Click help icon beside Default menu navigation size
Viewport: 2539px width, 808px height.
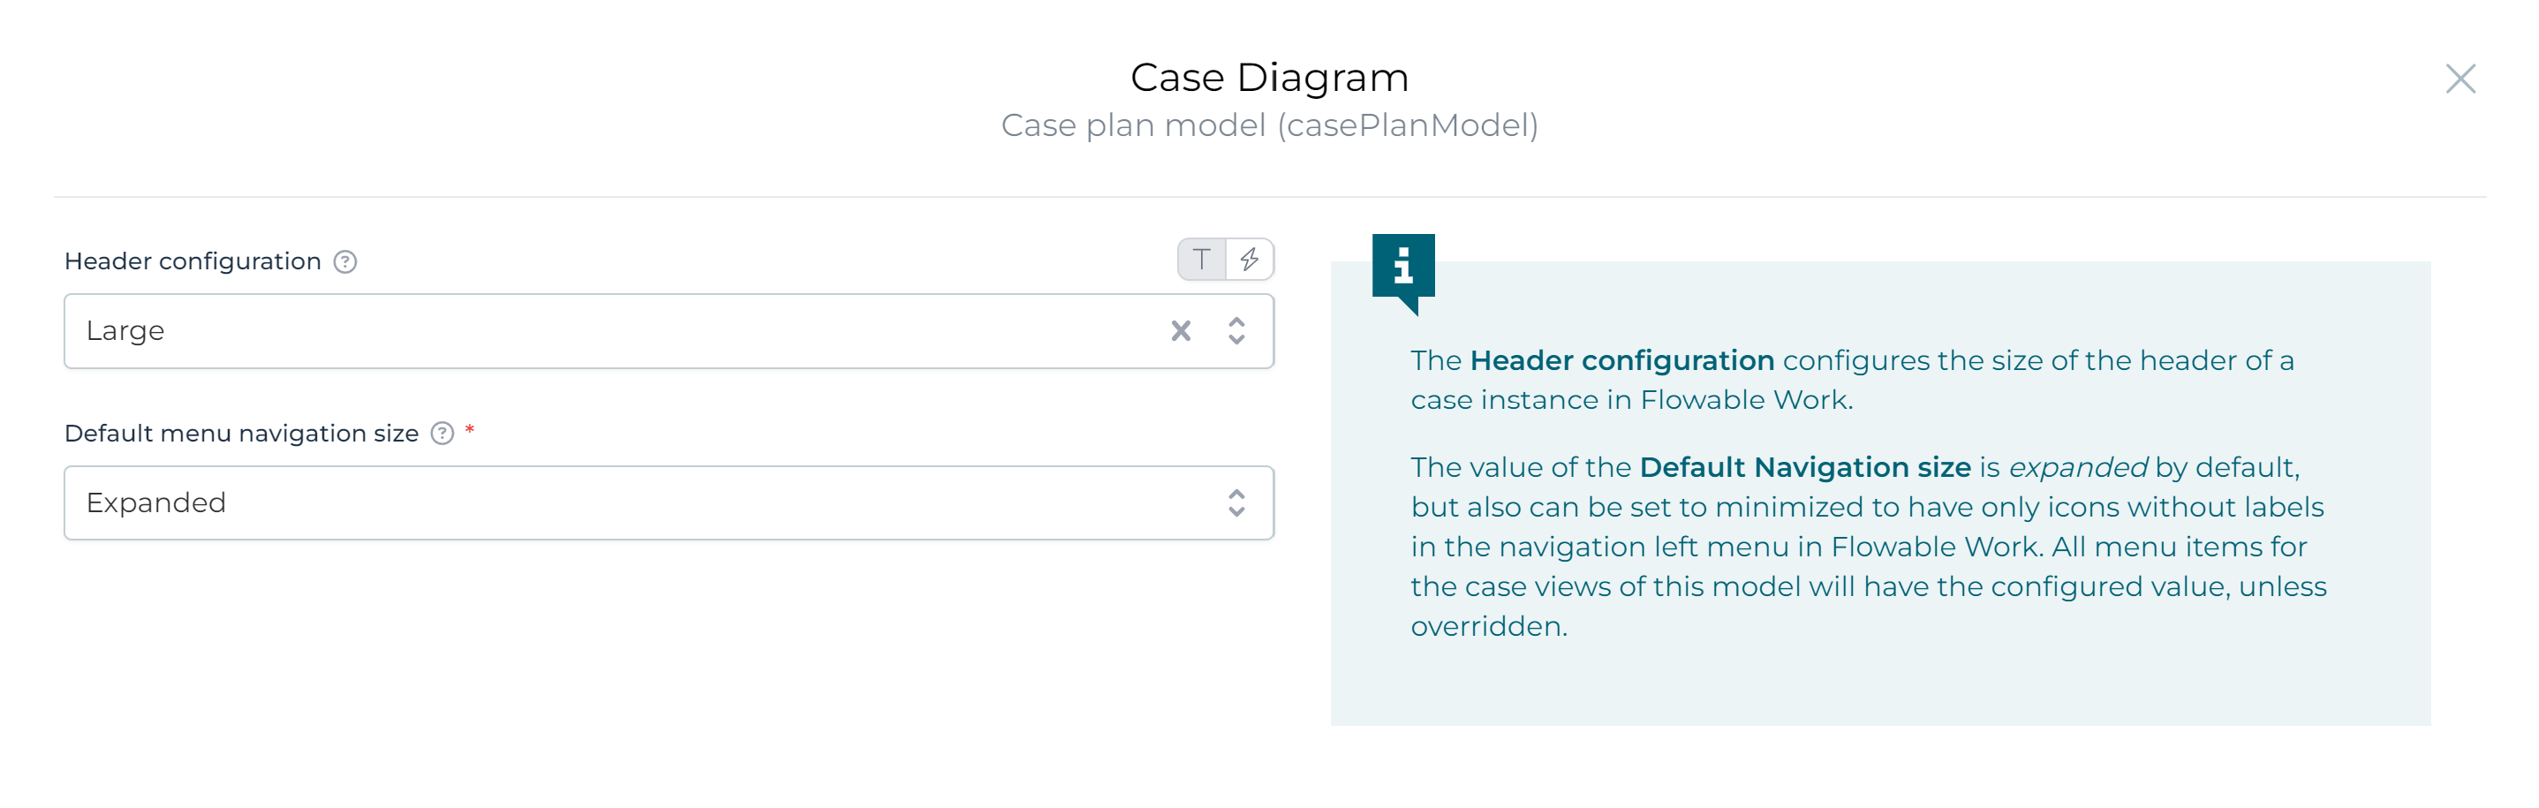(442, 434)
